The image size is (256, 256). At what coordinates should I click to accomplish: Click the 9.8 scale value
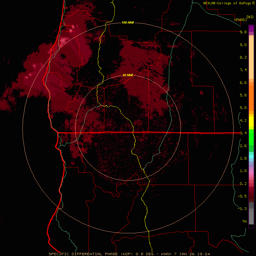point(243,32)
